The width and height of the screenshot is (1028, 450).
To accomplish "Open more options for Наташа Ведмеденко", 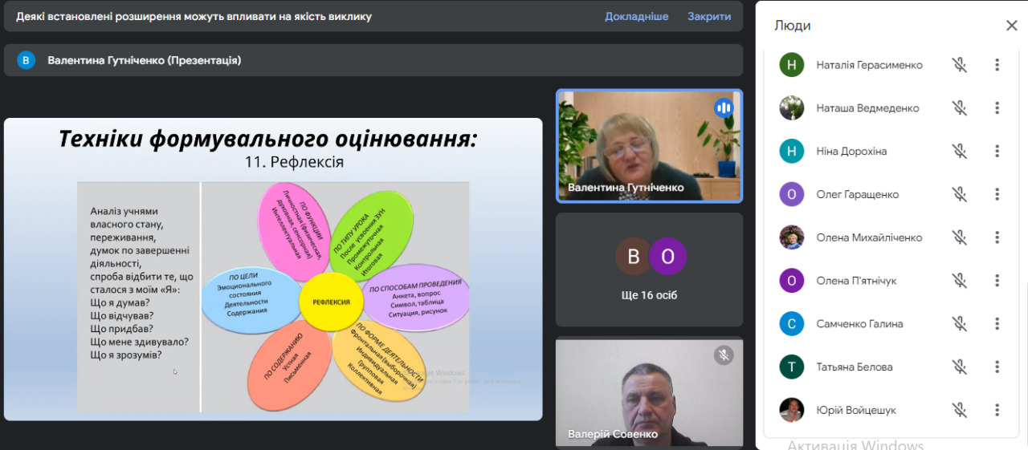I will [x=997, y=108].
